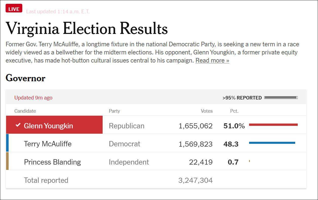Select the Terry McAuliffe row name
Screen dimensions: 318x200
(48, 144)
